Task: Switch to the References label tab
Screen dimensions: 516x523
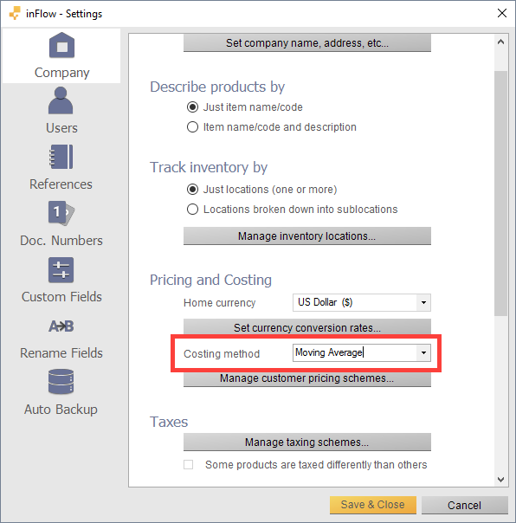Action: (x=61, y=184)
